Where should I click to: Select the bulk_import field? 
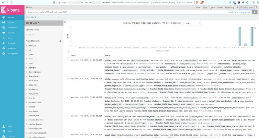(33, 94)
